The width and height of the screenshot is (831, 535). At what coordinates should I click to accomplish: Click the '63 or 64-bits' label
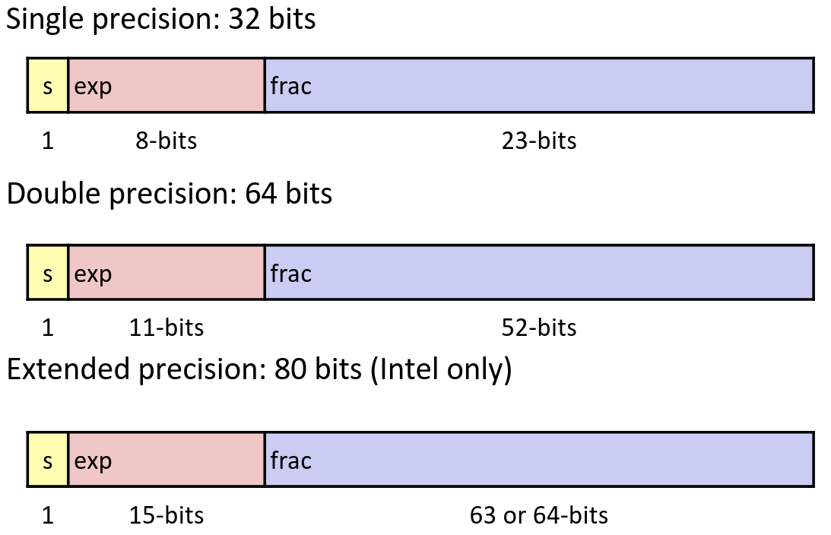(x=539, y=515)
